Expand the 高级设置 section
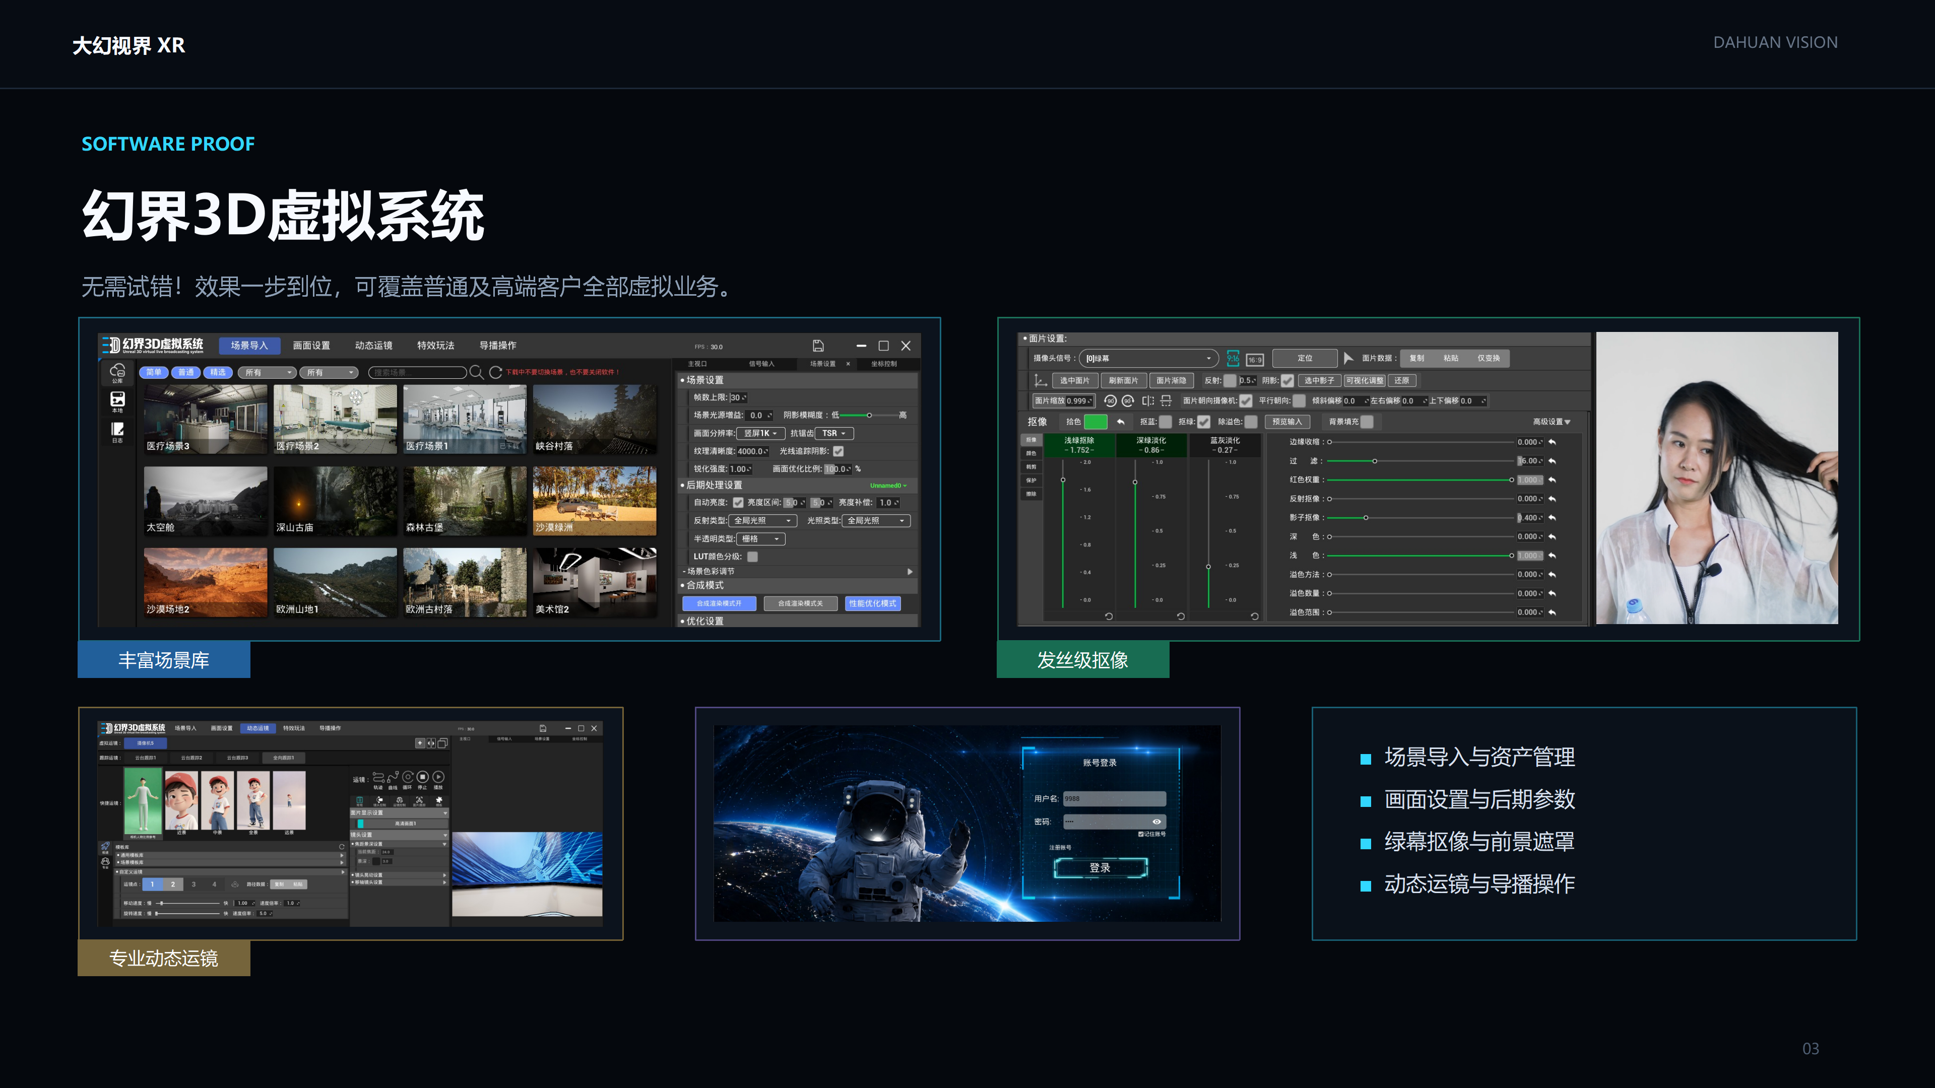1935x1088 pixels. click(x=1551, y=422)
